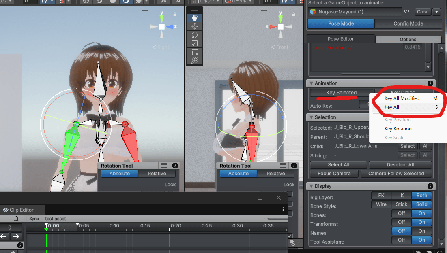Screen dimensions: 447x253
Task: Click the 0:10 mark on timeline ruler
Action: (114, 226)
